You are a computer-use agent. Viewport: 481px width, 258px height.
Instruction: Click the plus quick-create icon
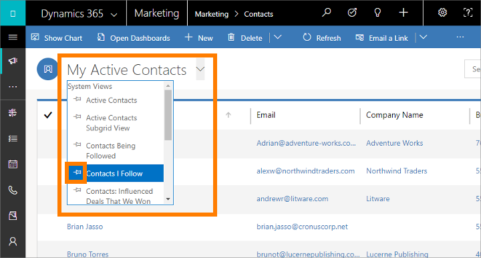click(404, 13)
